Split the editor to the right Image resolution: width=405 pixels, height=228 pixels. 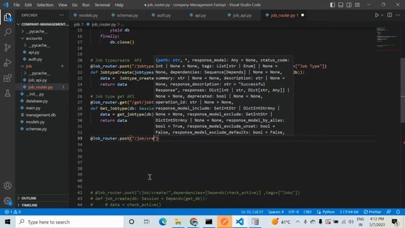(x=390, y=15)
